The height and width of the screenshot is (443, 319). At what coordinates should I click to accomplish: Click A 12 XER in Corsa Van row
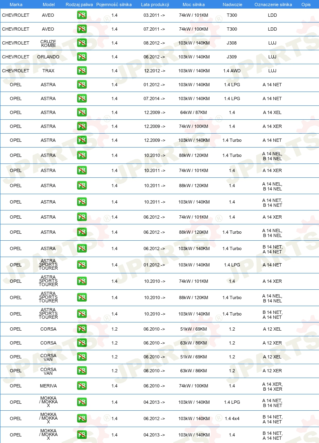click(272, 371)
